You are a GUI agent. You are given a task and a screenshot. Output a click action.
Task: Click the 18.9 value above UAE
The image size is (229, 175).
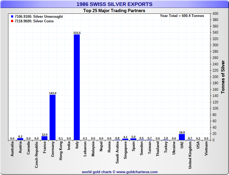pyautogui.click(x=182, y=132)
